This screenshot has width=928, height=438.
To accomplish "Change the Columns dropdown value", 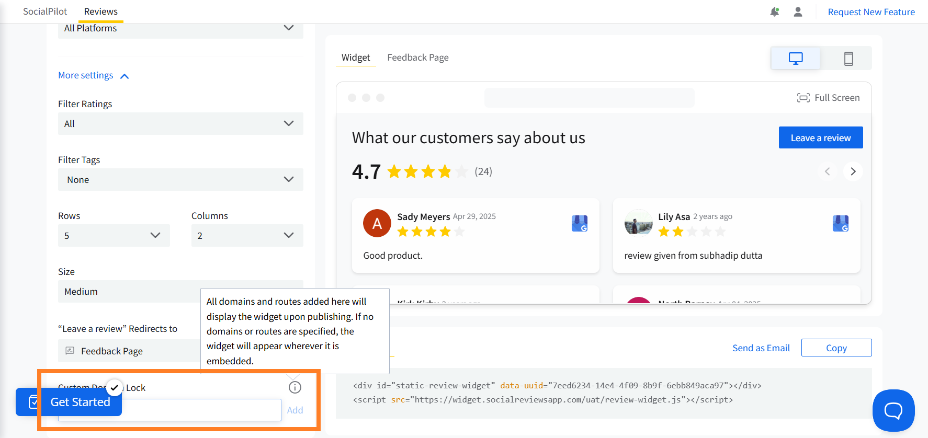I will tap(247, 236).
